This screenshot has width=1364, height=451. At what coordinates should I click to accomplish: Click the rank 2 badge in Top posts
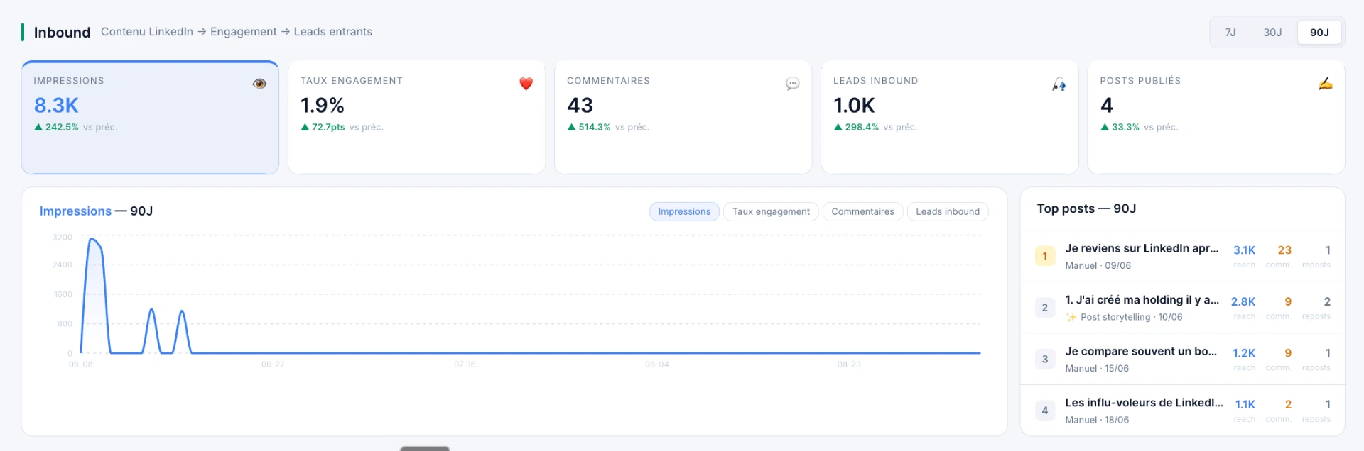point(1045,308)
